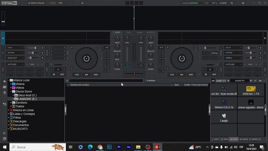Image resolution: width=268 pixels, height=151 pixels.
Task: Open the sampler grid icon beside SAMPLER
Action: tap(213, 81)
